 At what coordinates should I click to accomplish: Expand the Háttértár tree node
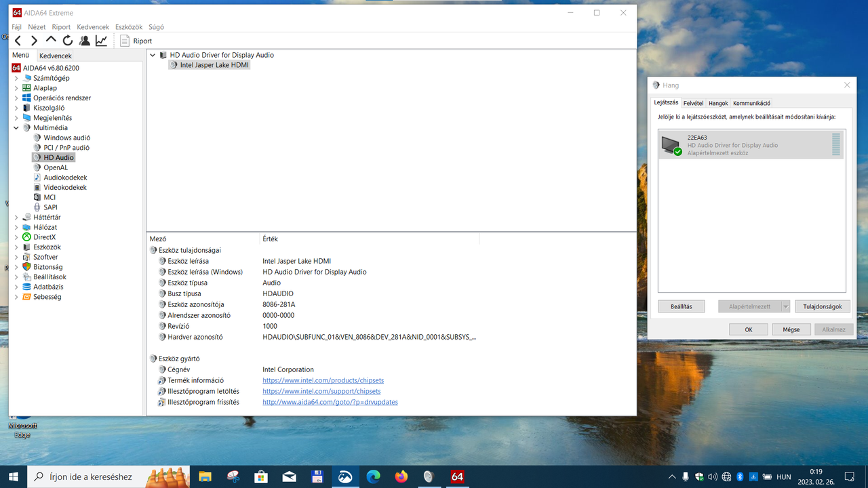click(16, 217)
